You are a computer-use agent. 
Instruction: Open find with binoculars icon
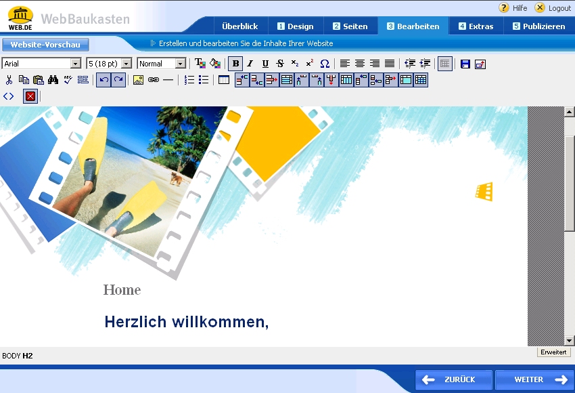(53, 80)
